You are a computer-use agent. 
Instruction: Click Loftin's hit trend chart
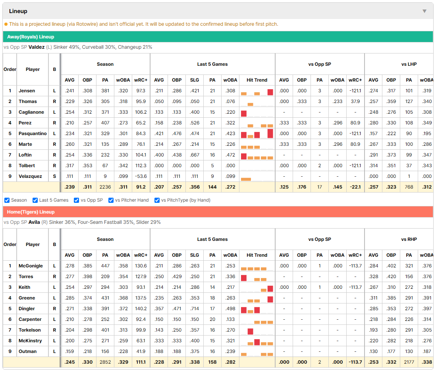tap(257, 155)
